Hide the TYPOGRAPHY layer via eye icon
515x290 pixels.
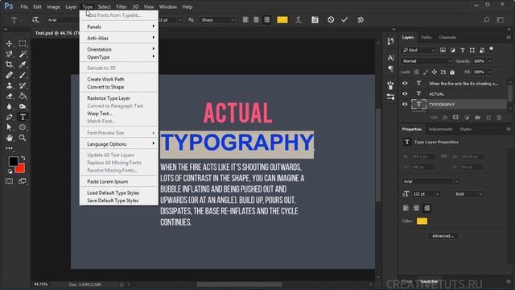click(405, 104)
